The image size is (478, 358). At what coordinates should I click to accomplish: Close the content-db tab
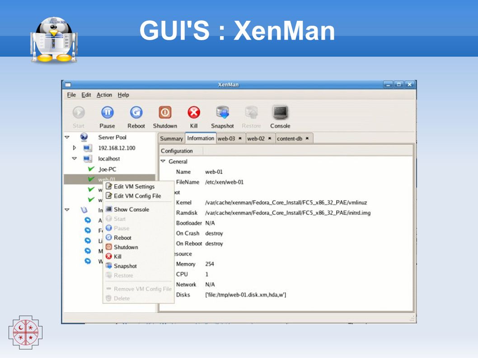307,138
